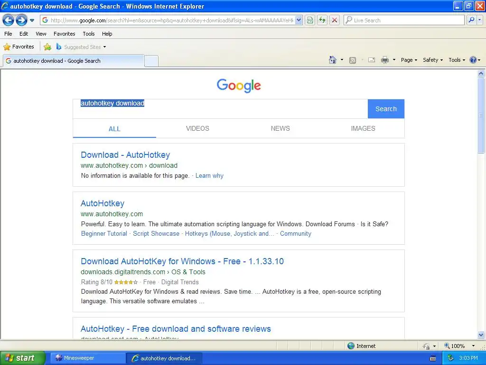The height and width of the screenshot is (365, 486).
Task: Open Hotkeys (Mouse, Joystick and... sitelink
Action: [229, 234]
